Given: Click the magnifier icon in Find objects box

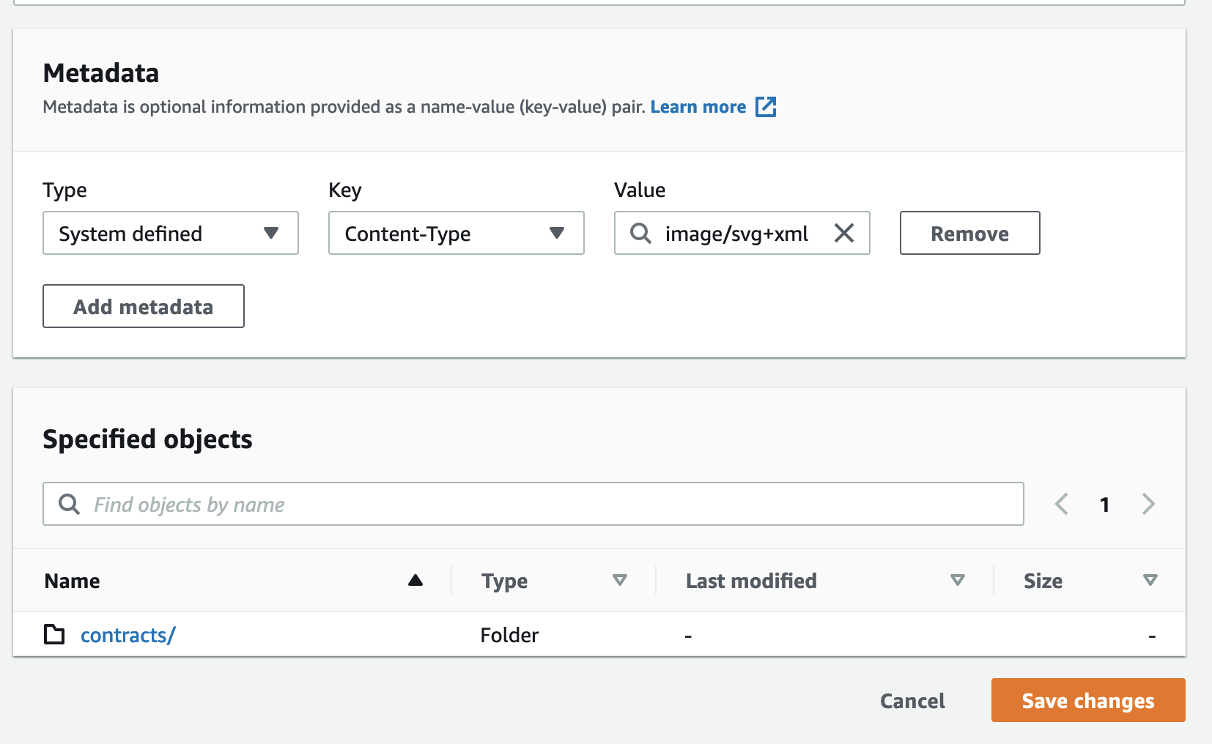Looking at the screenshot, I should (69, 504).
